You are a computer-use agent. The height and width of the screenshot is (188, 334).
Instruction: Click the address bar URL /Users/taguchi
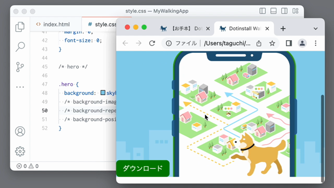pyautogui.click(x=227, y=43)
